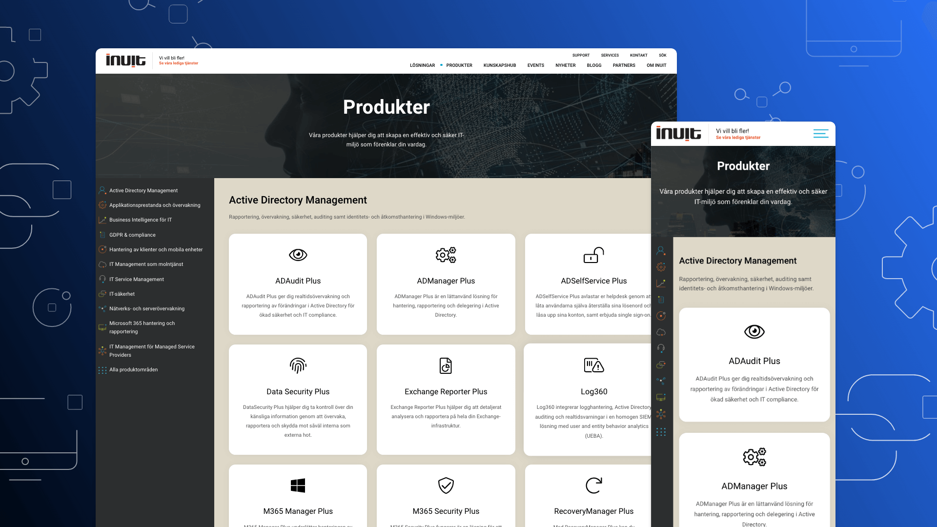The width and height of the screenshot is (937, 527).
Task: Select IT Service Management sidebar category
Action: 137,280
